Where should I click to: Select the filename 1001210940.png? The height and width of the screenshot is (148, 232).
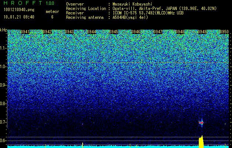(19, 10)
